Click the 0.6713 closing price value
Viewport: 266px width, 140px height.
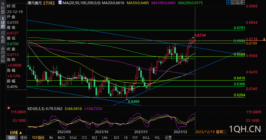point(13,55)
